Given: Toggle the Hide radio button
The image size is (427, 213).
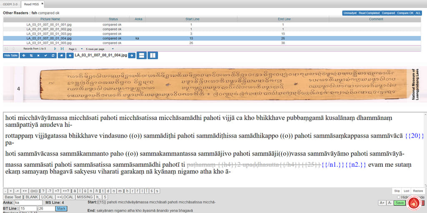Looking at the screenshot, I should [x=399, y=197].
